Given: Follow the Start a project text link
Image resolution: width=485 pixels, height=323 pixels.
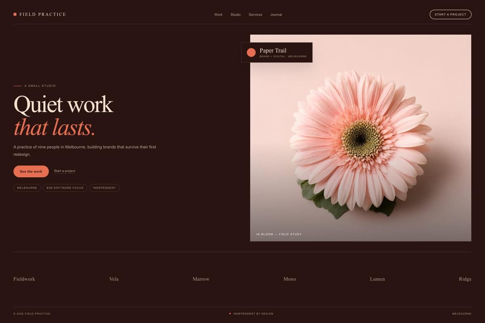Looking at the screenshot, I should pyautogui.click(x=65, y=171).
